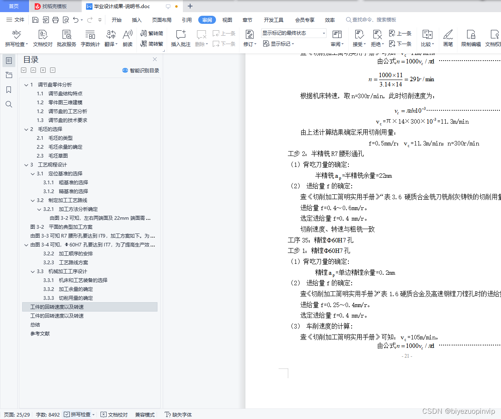Open the 首页 home tab
This screenshot has width=501, height=419.
point(14,6)
